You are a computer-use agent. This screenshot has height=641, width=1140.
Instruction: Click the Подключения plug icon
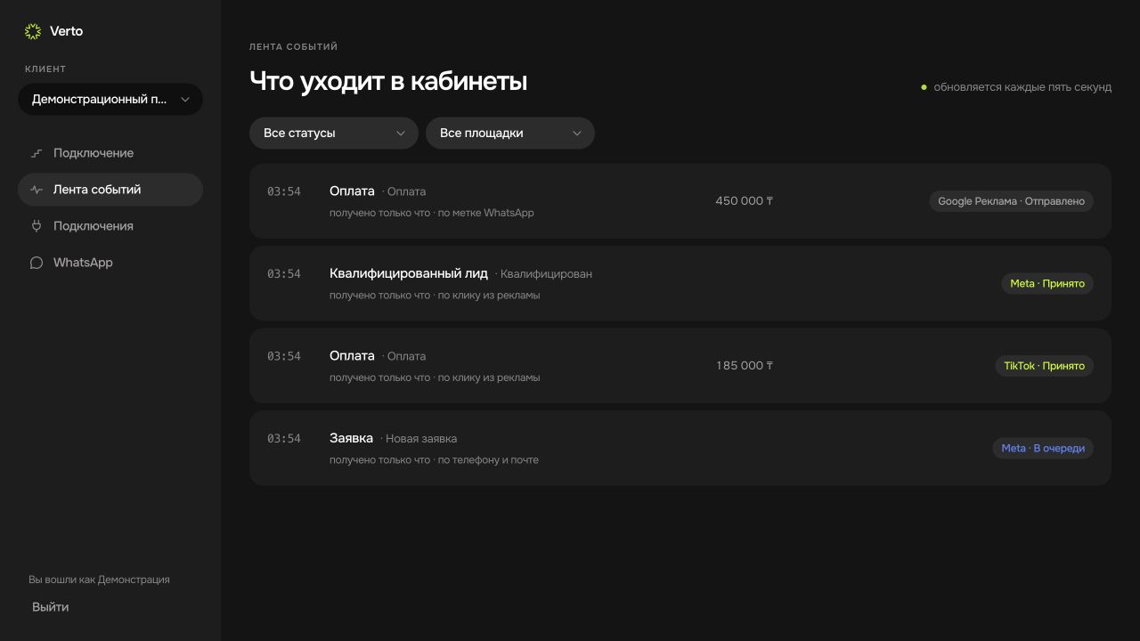click(x=37, y=226)
